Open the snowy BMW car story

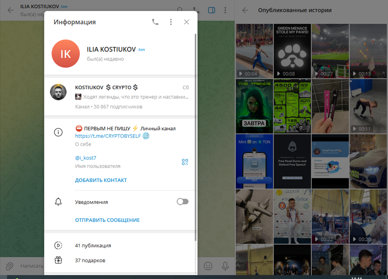pyautogui.click(x=368, y=161)
